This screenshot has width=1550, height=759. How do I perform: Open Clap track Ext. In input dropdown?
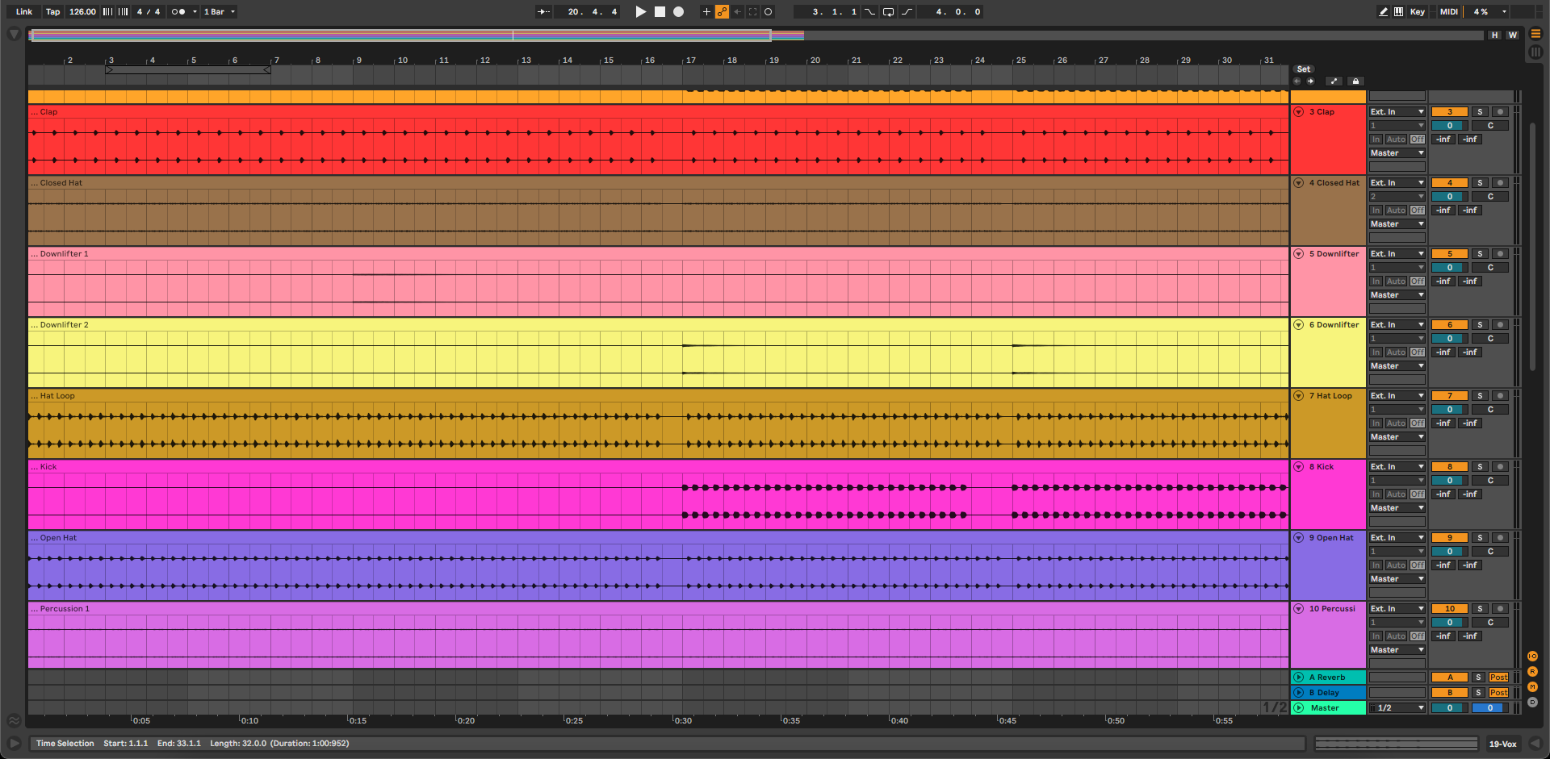tap(1397, 112)
